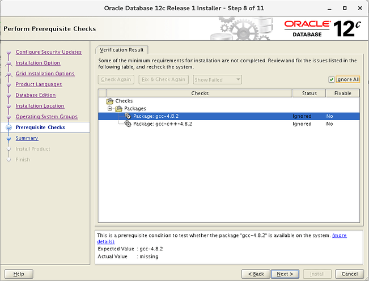Open Product Languages step

click(39, 84)
